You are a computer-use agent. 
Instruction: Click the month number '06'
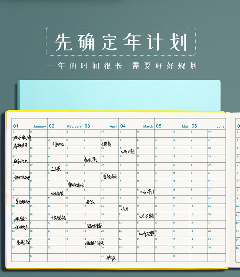click(x=194, y=126)
